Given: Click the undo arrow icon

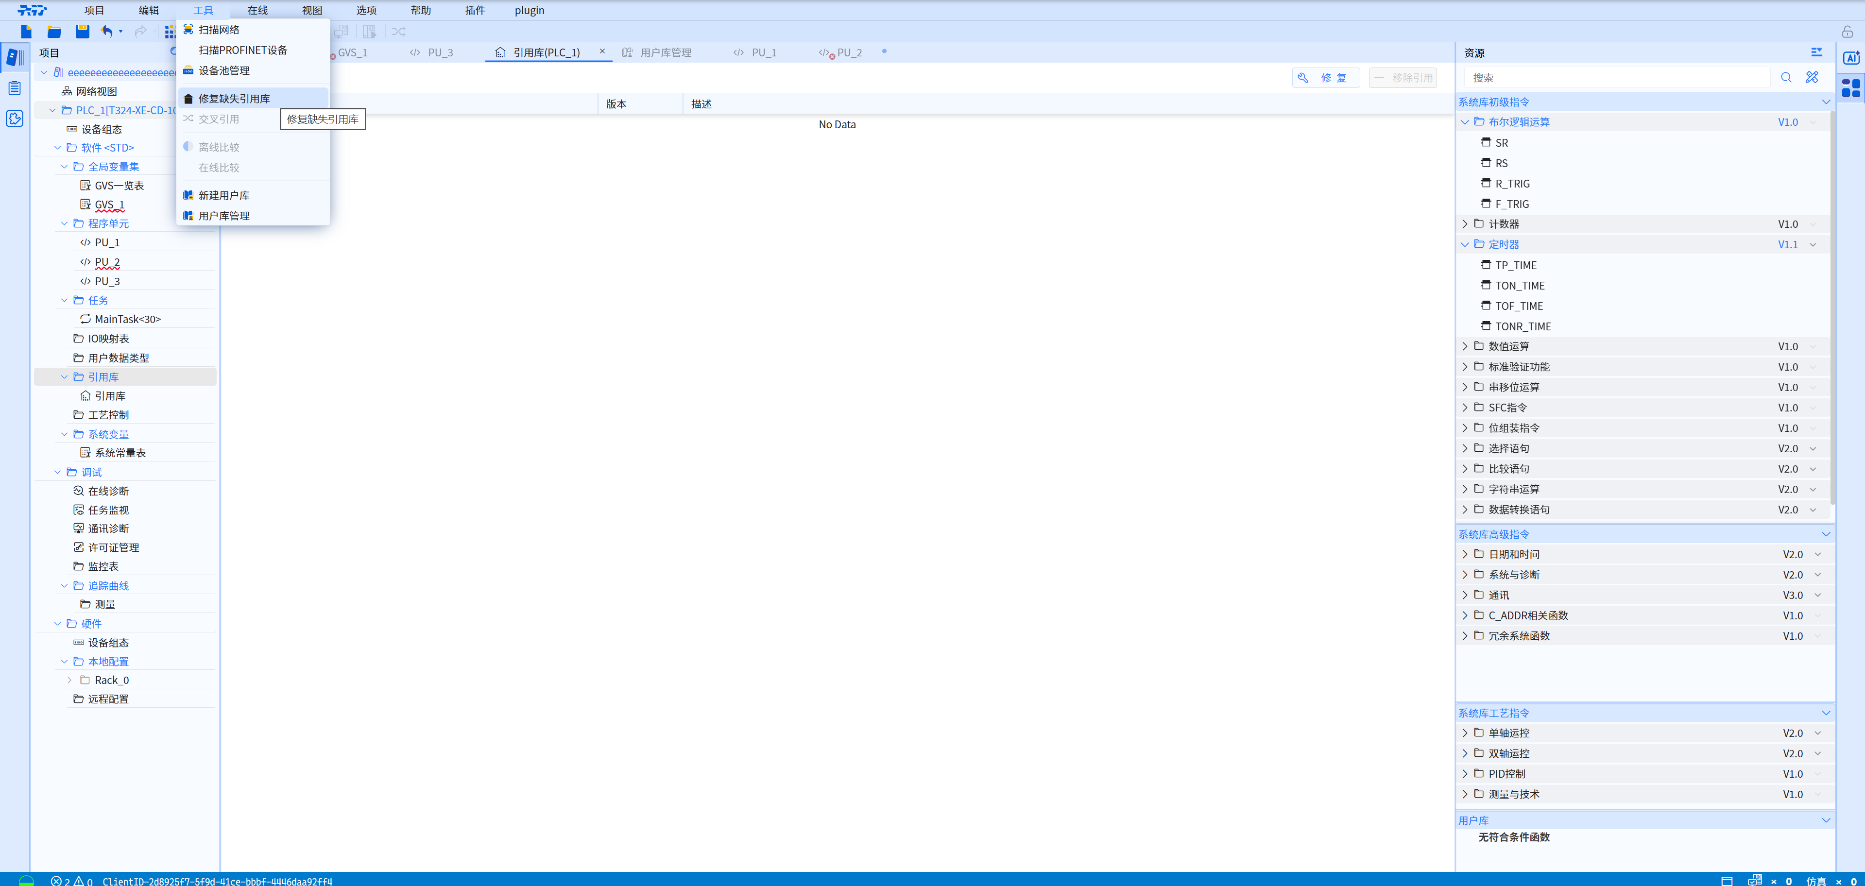Looking at the screenshot, I should 107,31.
